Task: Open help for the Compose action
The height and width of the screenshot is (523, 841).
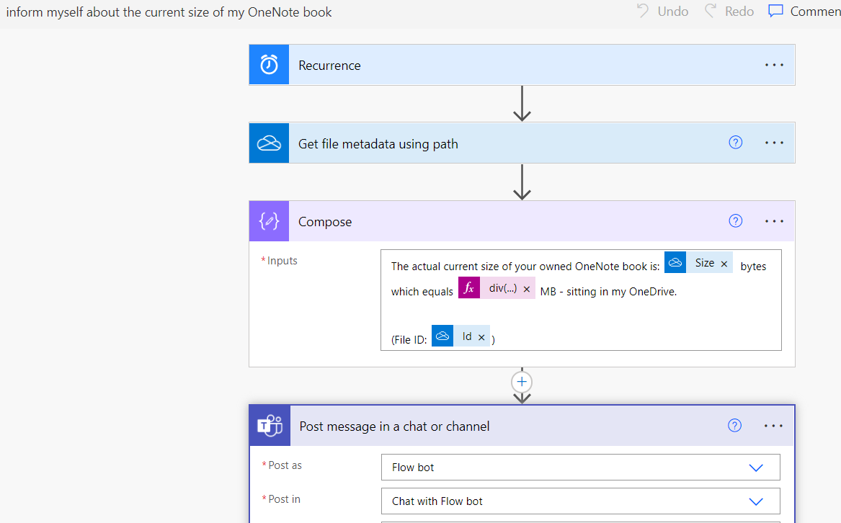Action: (735, 220)
